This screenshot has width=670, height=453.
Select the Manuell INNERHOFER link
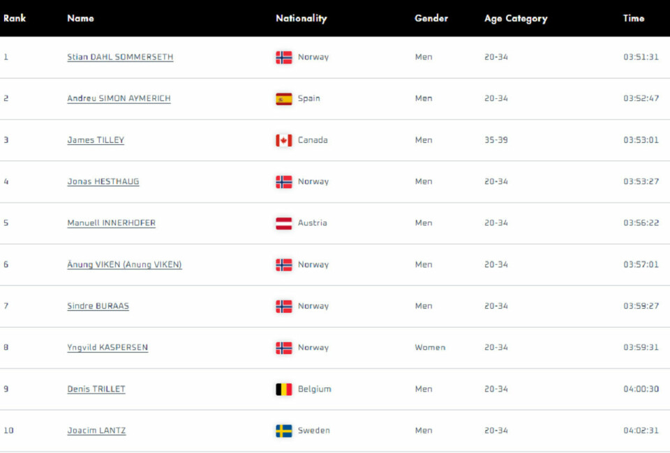111,222
